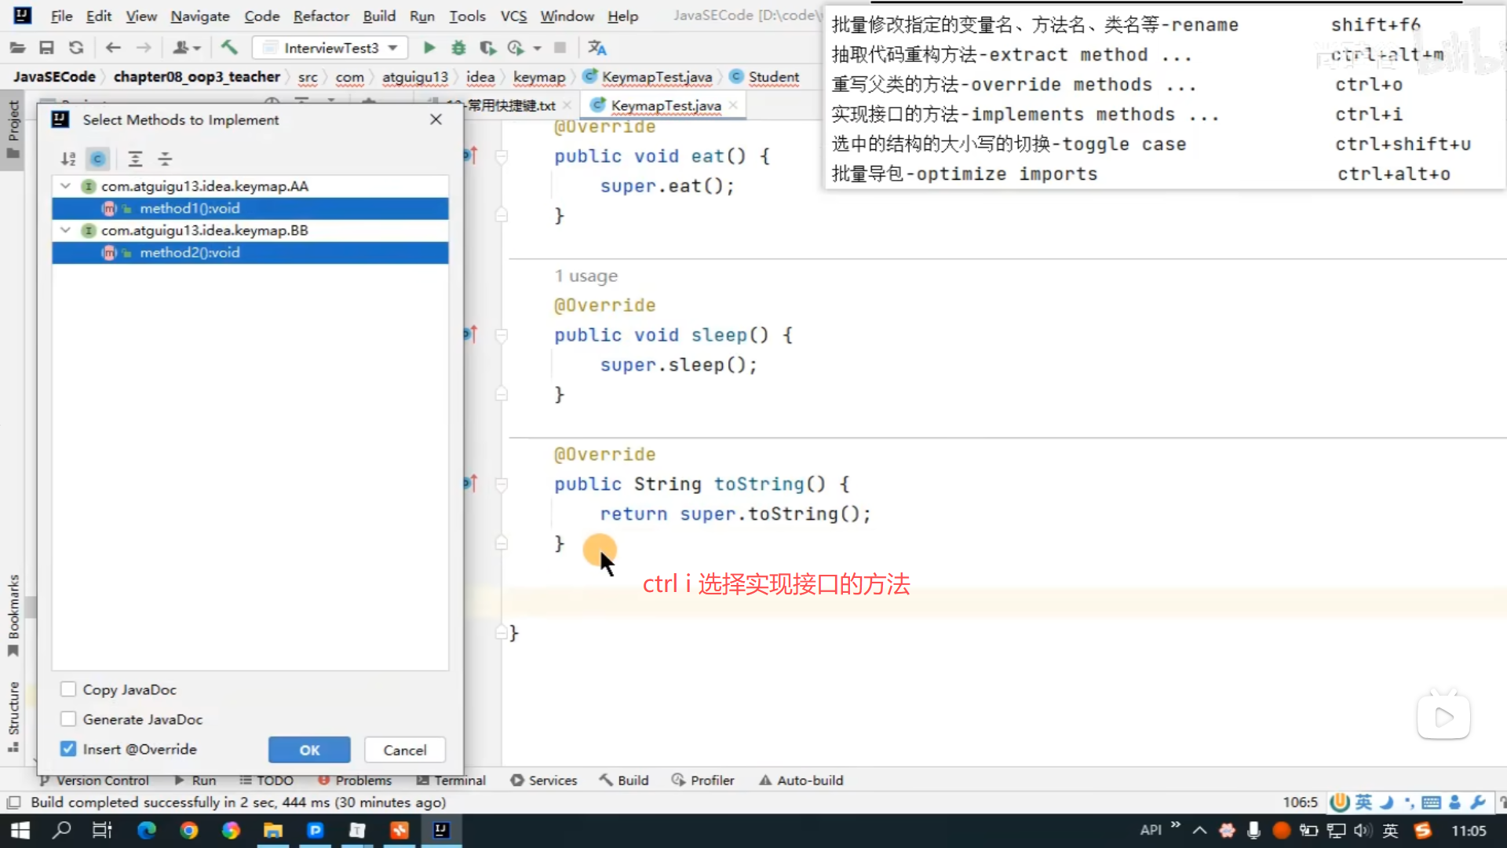
Task: Click Collapse All icon in dialog
Action: (x=165, y=159)
